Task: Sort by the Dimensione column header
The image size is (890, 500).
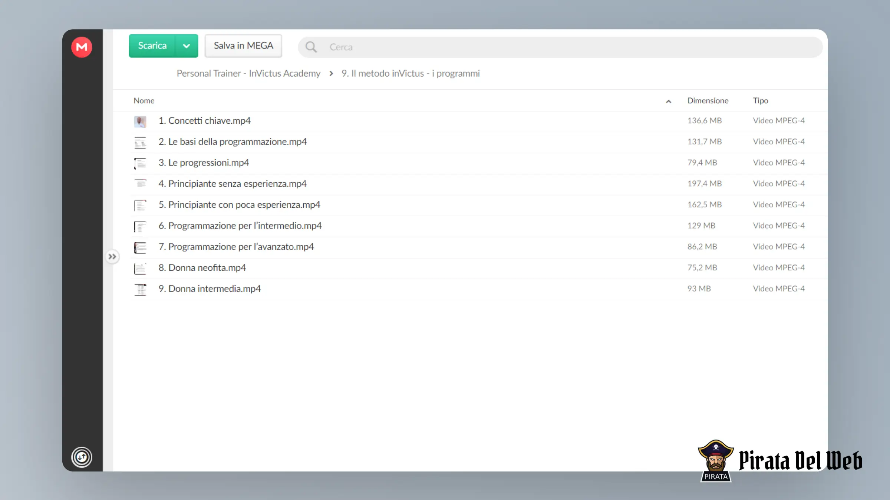Action: pyautogui.click(x=708, y=100)
